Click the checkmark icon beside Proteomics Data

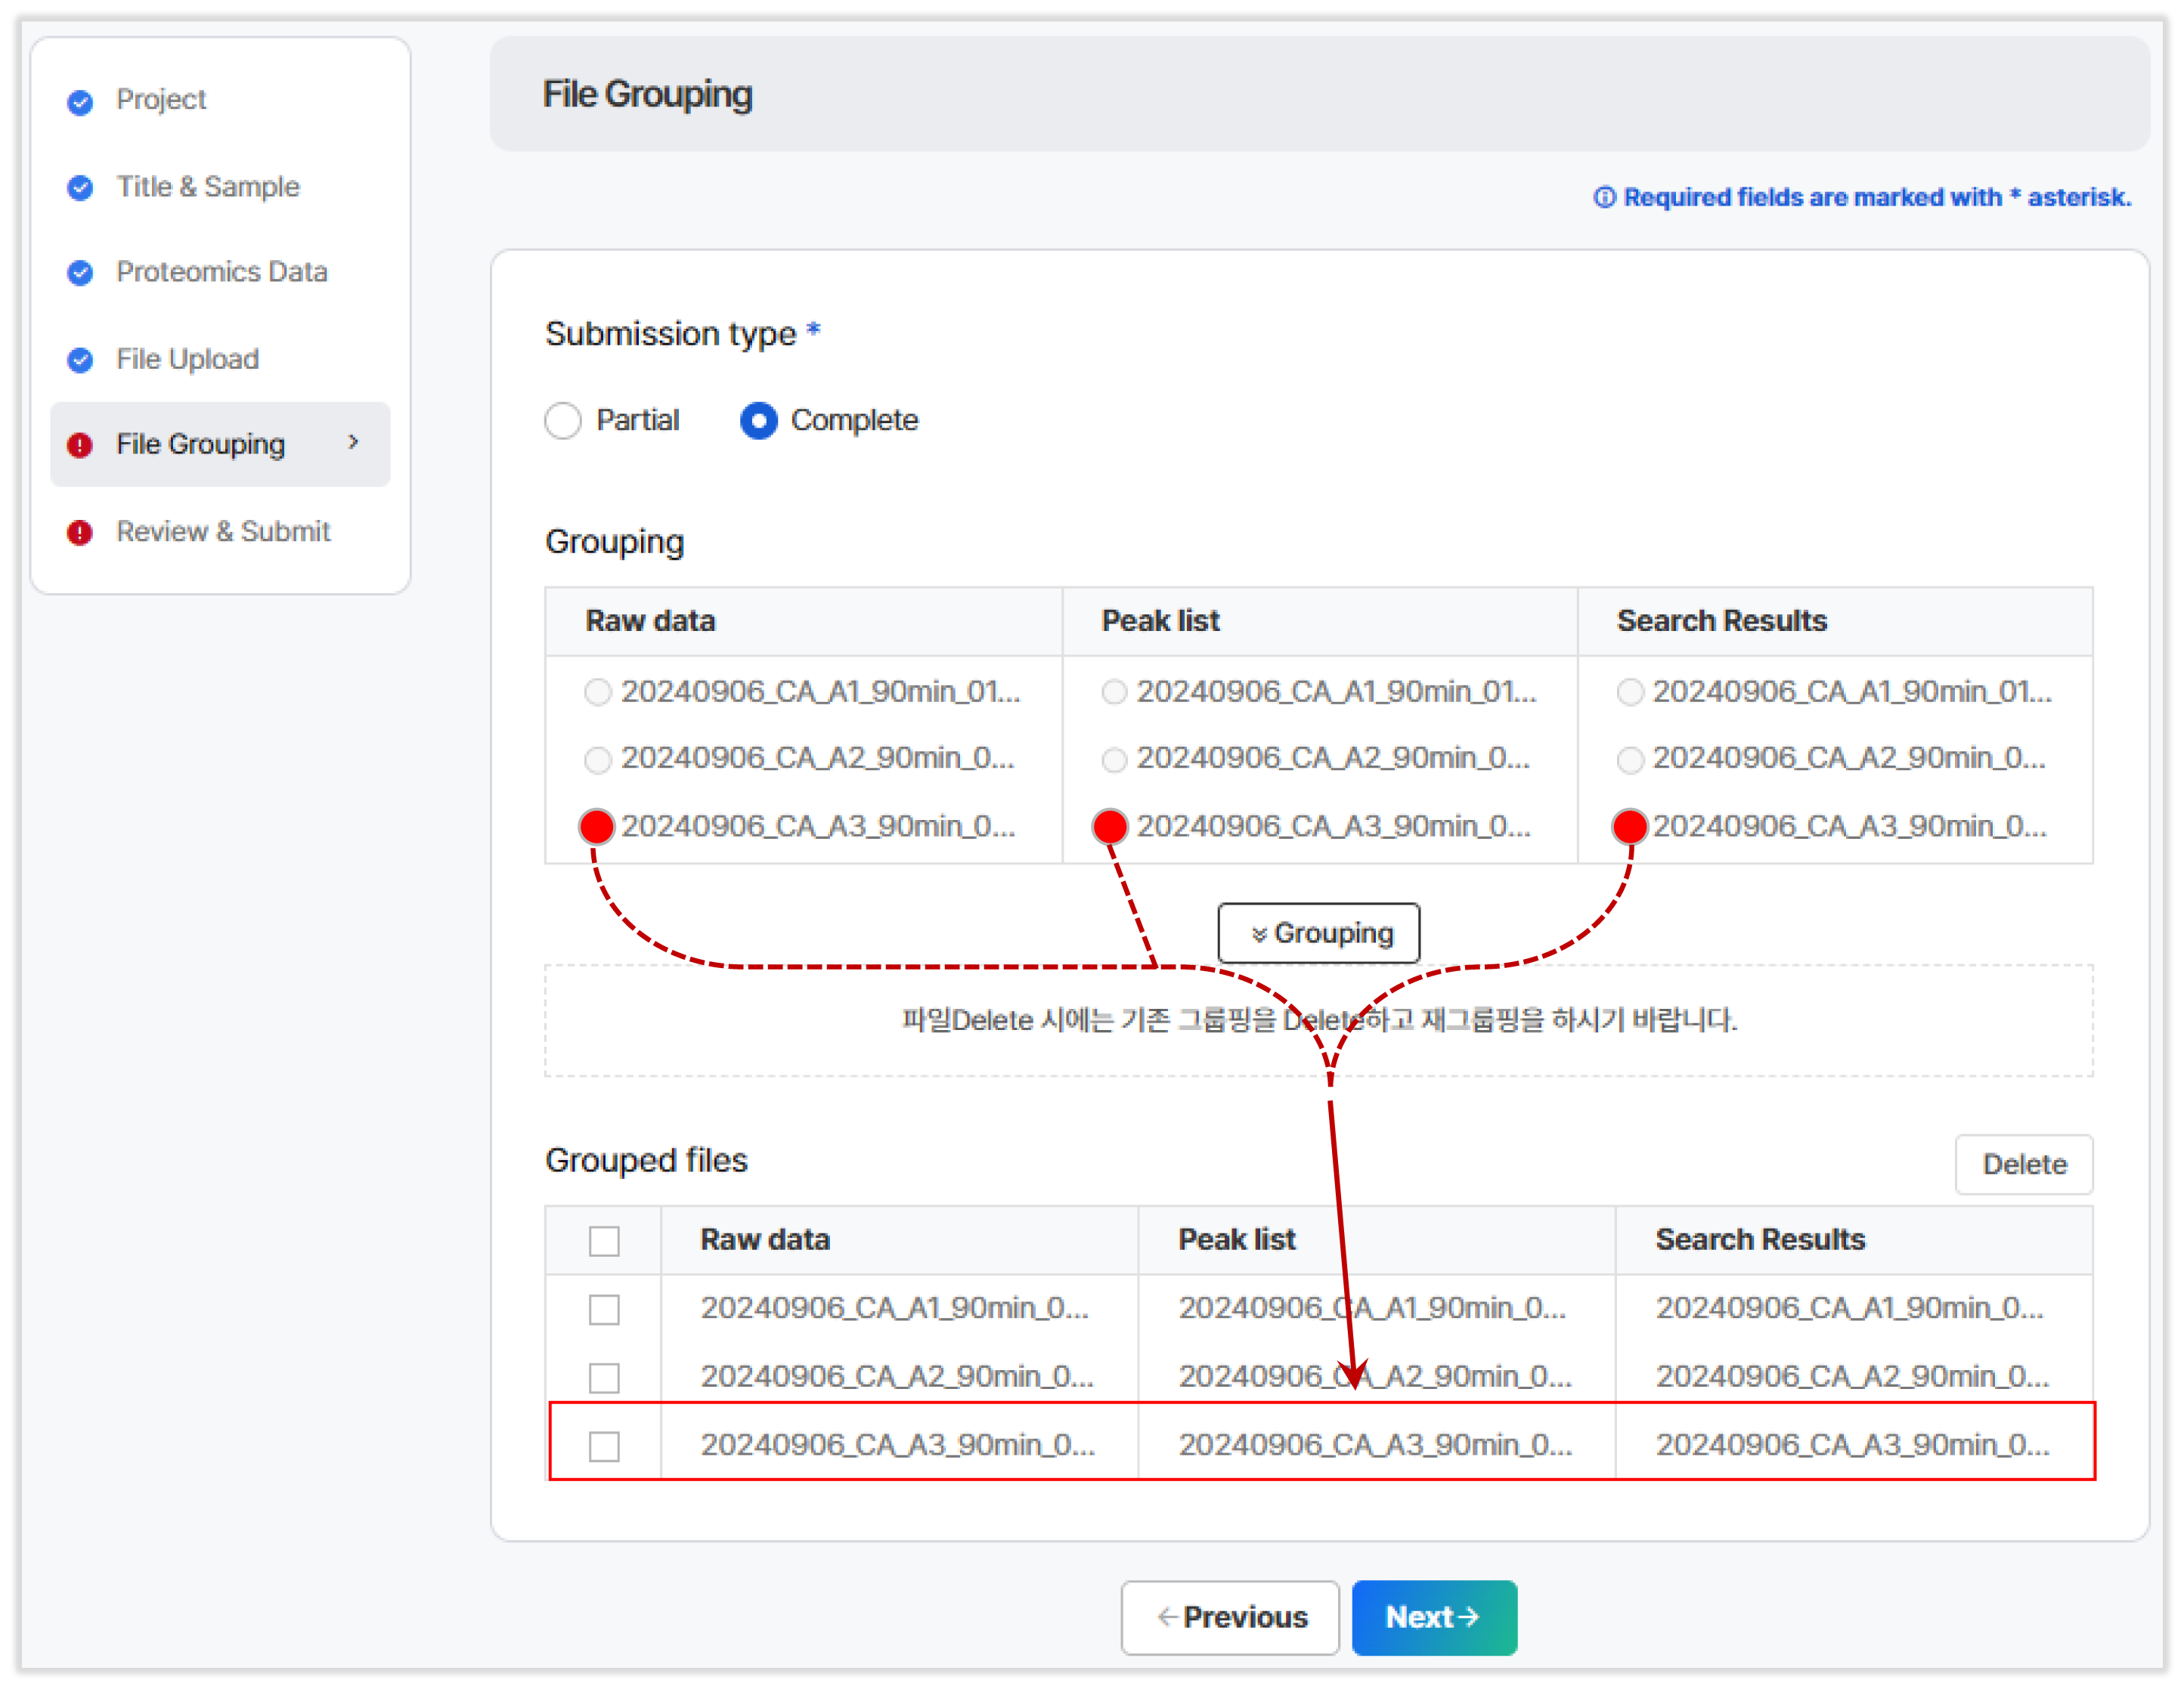click(x=80, y=273)
